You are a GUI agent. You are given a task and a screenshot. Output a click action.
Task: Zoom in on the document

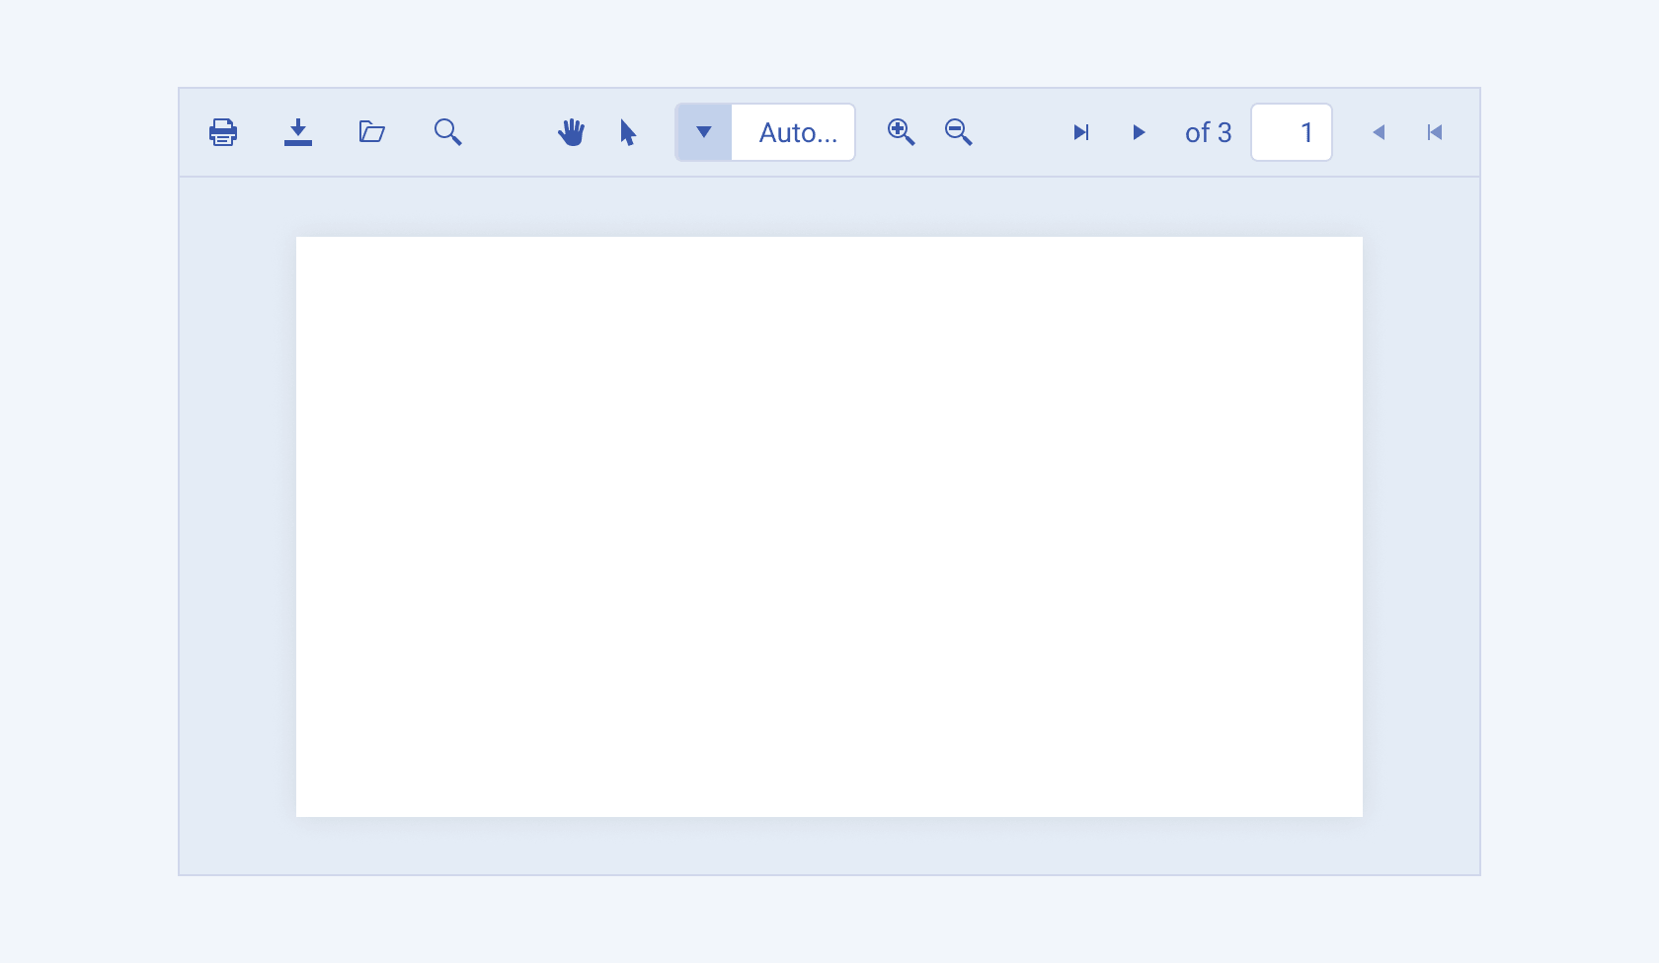click(902, 132)
